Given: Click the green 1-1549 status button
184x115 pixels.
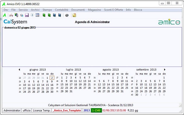Looking at the screenshot, I should pyautogui.click(x=96, y=110).
